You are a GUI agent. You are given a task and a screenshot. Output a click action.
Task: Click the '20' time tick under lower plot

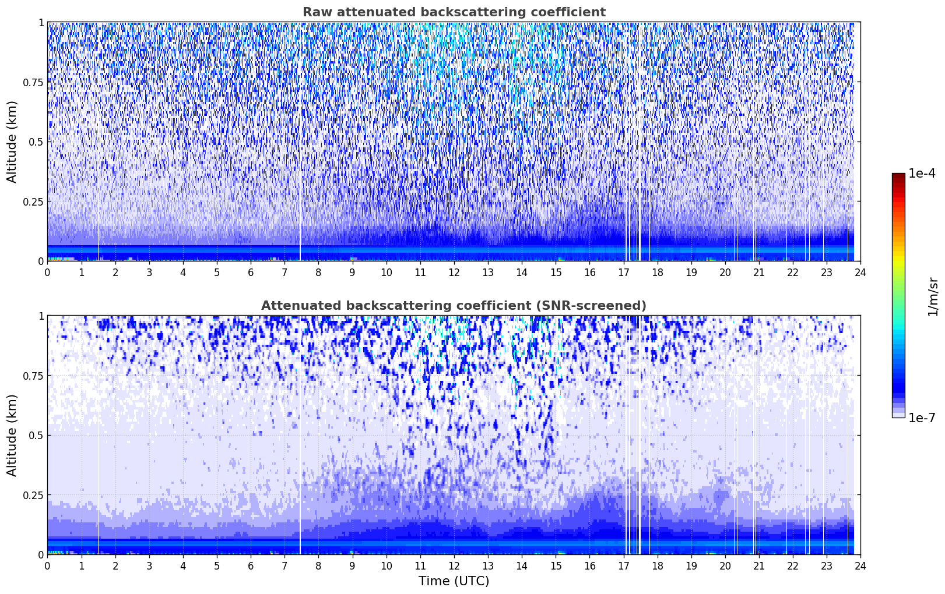click(725, 566)
